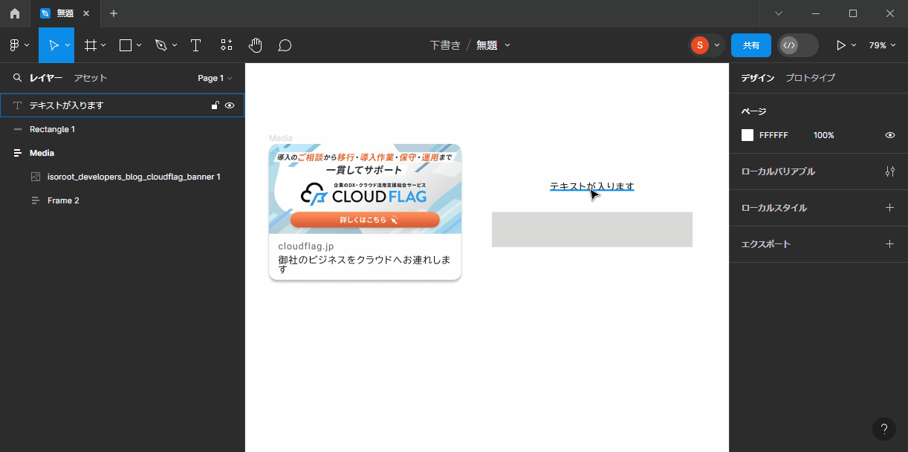Open the Figma main menu icon
908x452 pixels.
click(14, 45)
